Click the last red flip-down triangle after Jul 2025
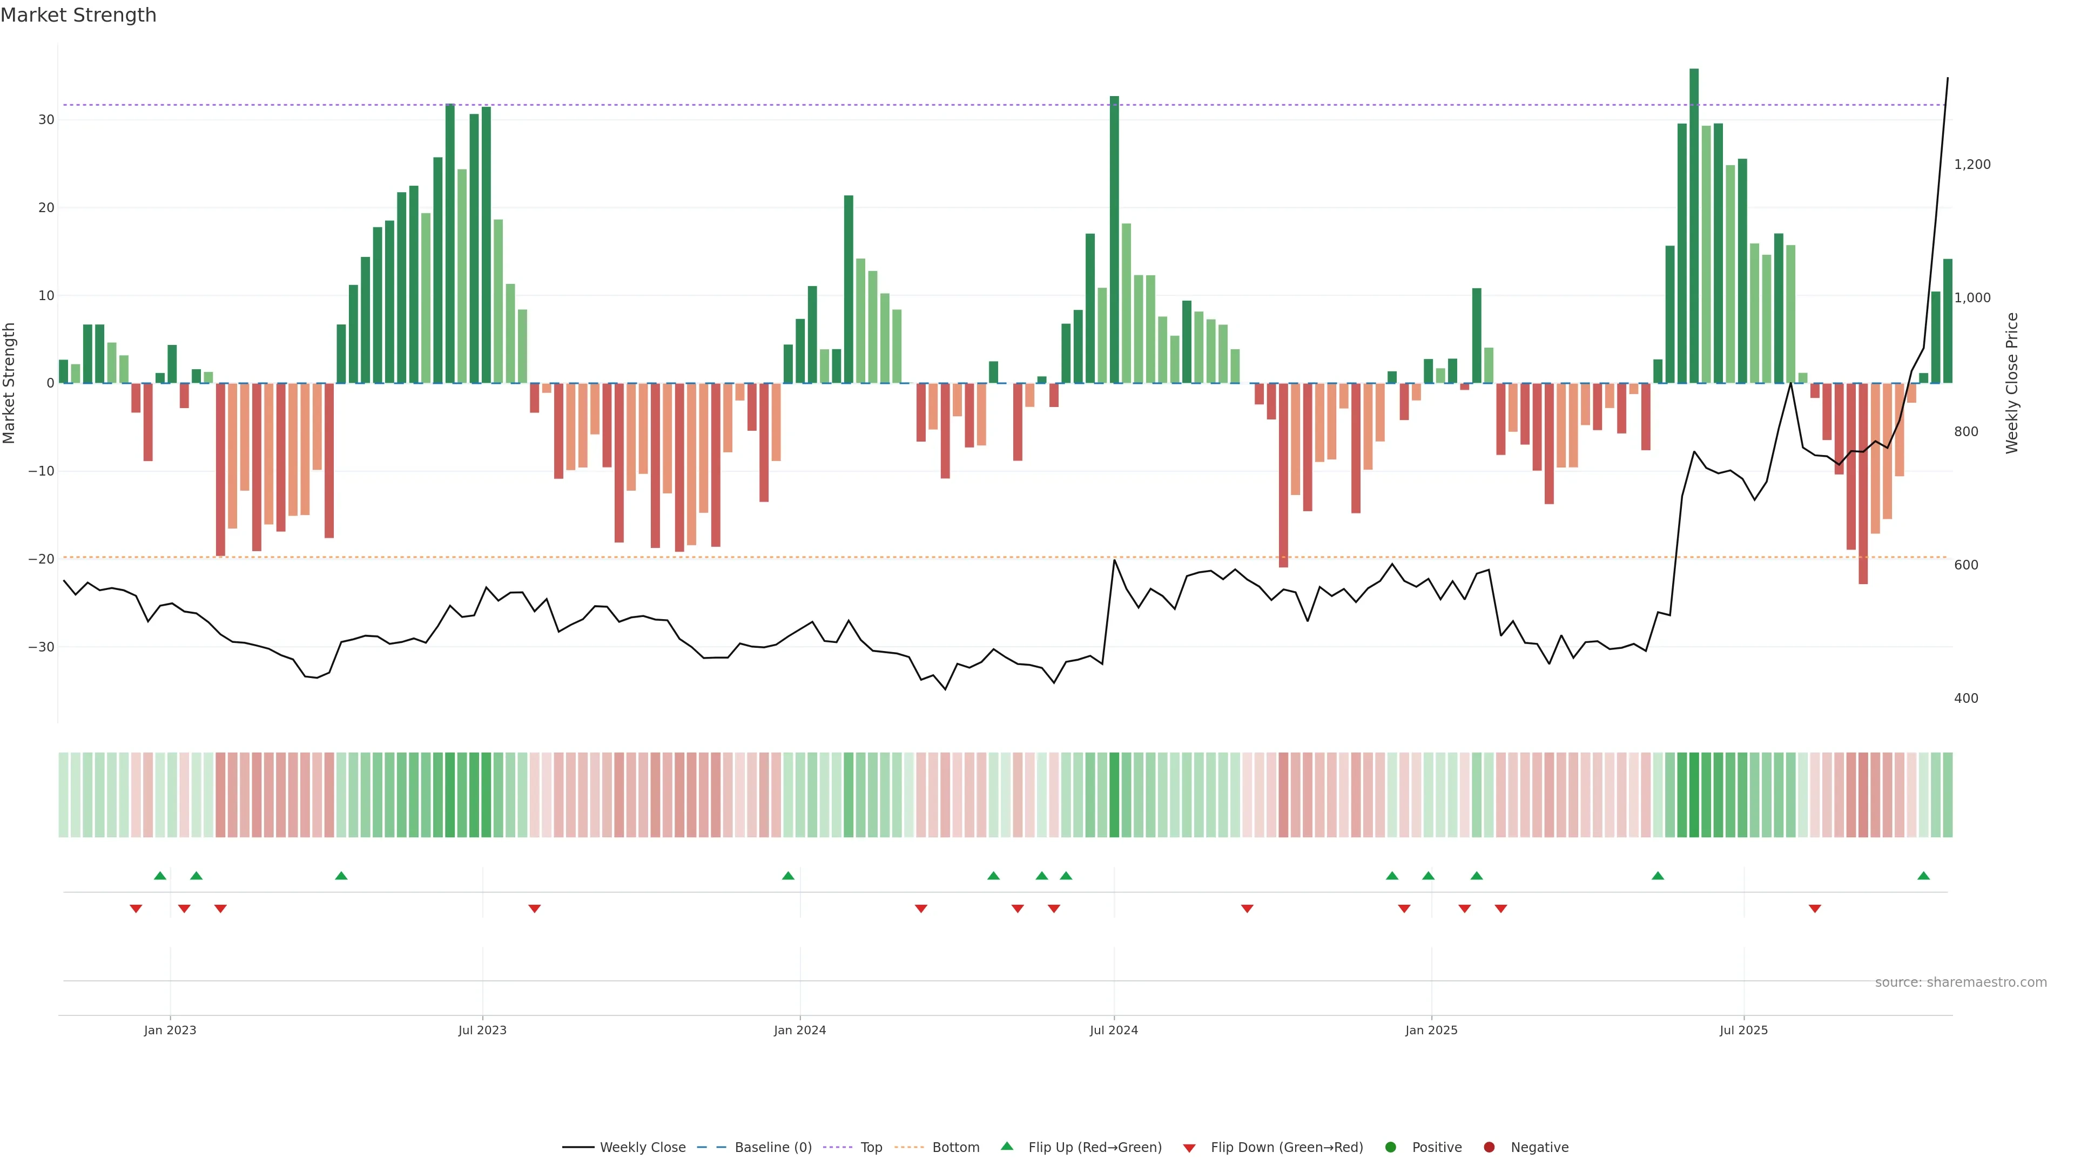This screenshot has height=1166, width=2074. tap(1815, 909)
